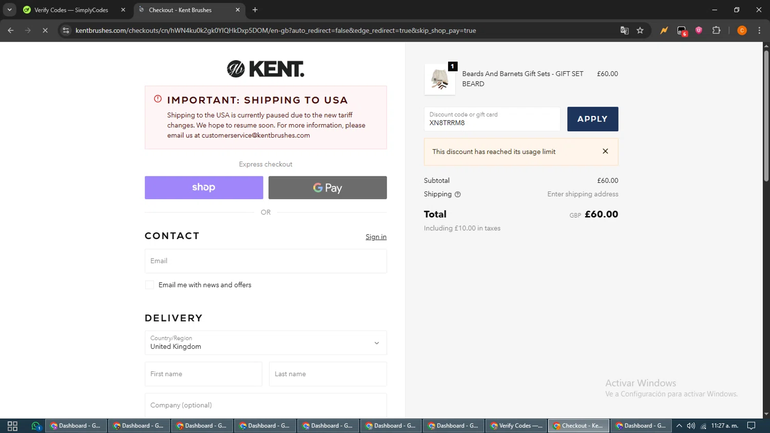Open WhatsApp from the taskbar
770x433 pixels.
[35, 426]
